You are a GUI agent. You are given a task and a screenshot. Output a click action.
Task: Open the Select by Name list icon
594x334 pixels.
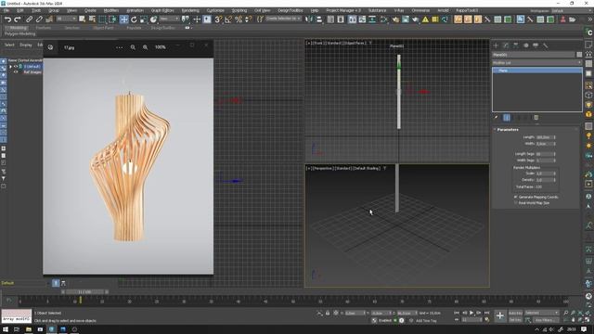(x=92, y=19)
